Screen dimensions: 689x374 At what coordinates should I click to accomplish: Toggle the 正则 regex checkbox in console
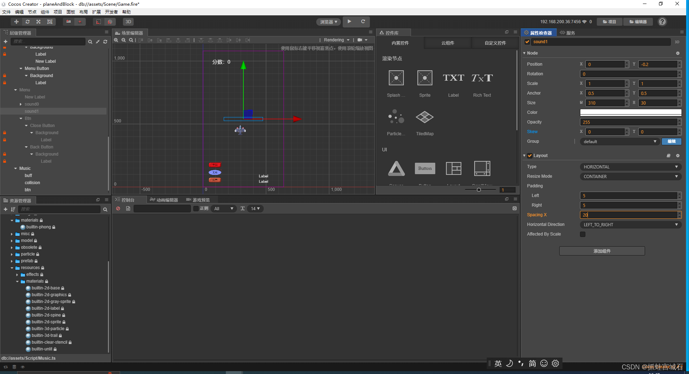tap(196, 208)
